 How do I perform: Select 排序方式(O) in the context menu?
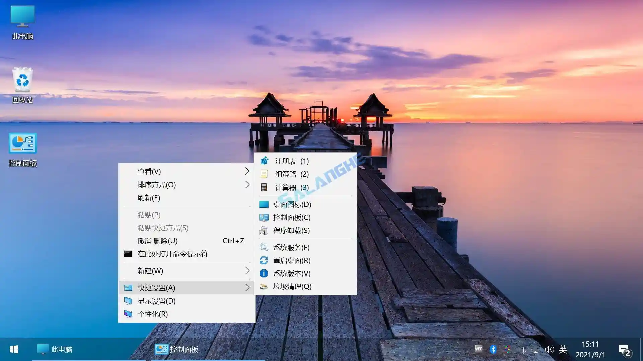tap(187, 185)
